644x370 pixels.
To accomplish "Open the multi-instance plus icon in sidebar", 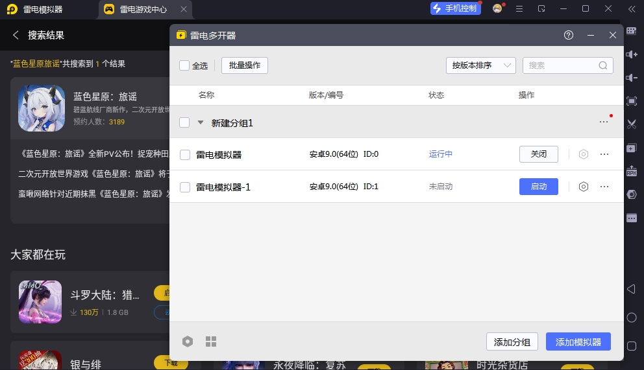I will click(x=632, y=148).
